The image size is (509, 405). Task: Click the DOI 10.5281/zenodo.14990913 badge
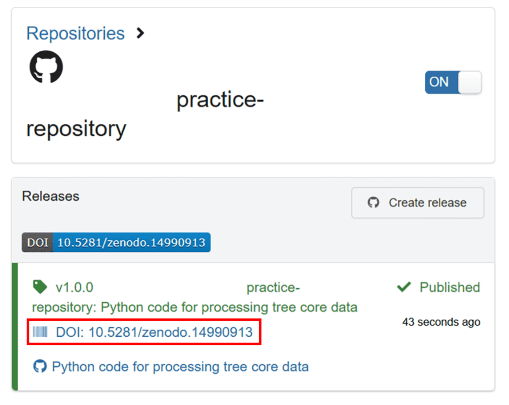[x=116, y=242]
